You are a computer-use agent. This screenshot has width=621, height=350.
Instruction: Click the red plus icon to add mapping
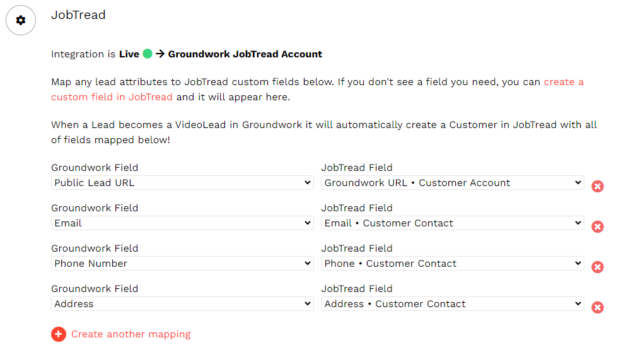(x=59, y=334)
